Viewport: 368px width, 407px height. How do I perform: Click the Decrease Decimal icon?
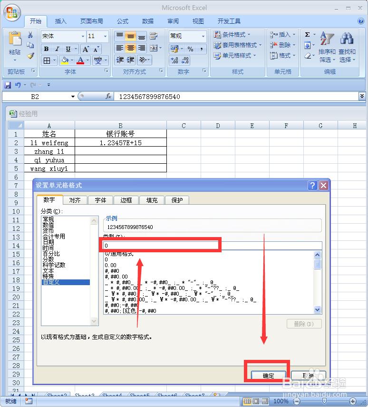point(185,60)
